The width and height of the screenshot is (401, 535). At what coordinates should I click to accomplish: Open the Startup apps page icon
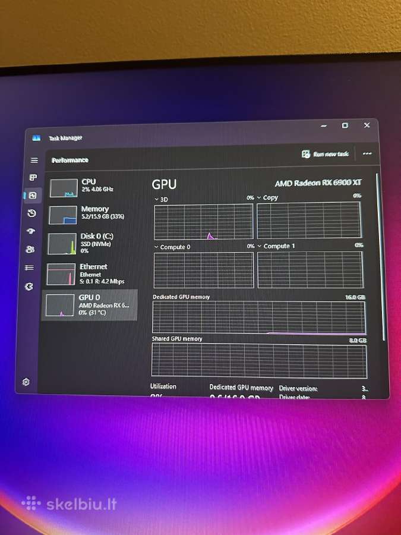31,231
